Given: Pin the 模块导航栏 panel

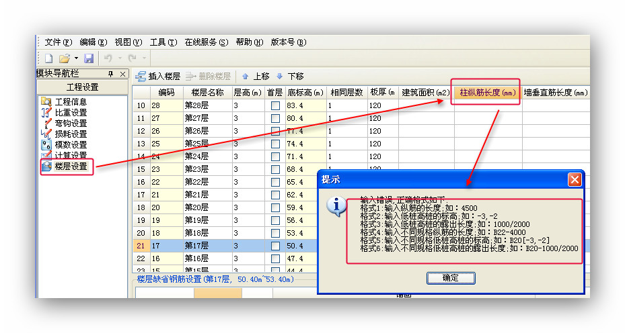Looking at the screenshot, I should point(111,74).
